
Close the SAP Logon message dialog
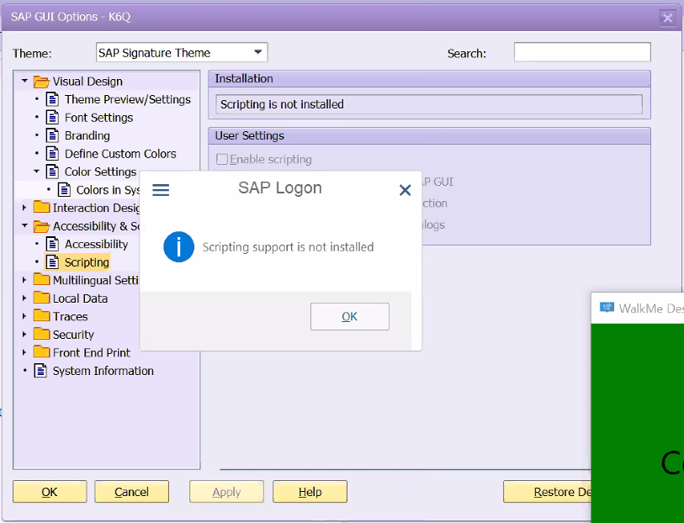[405, 190]
